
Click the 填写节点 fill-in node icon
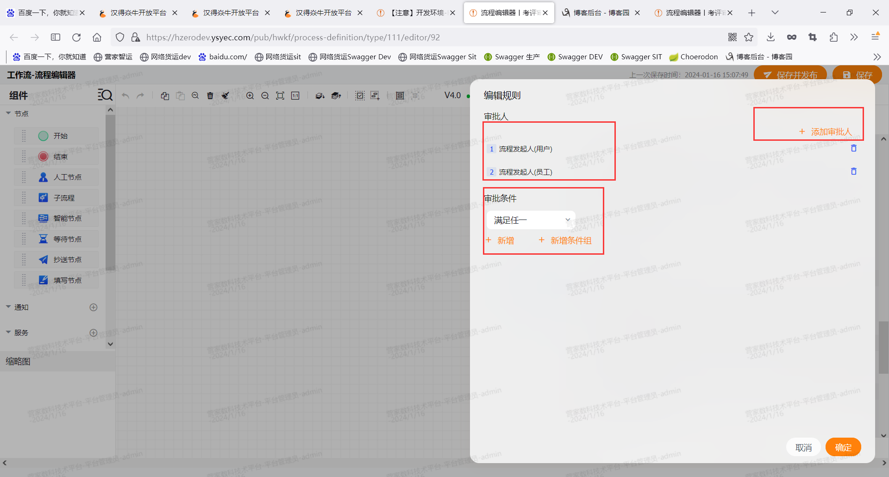pos(43,280)
